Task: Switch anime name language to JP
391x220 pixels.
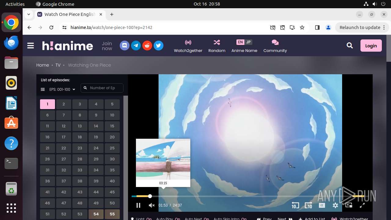Action: coord(248,42)
